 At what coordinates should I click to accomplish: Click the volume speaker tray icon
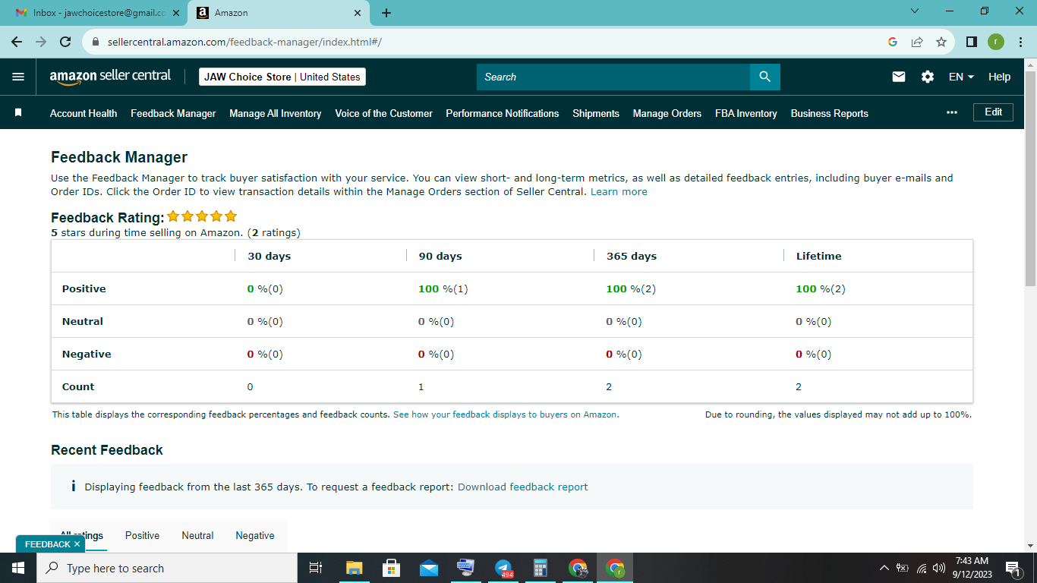pos(939,568)
